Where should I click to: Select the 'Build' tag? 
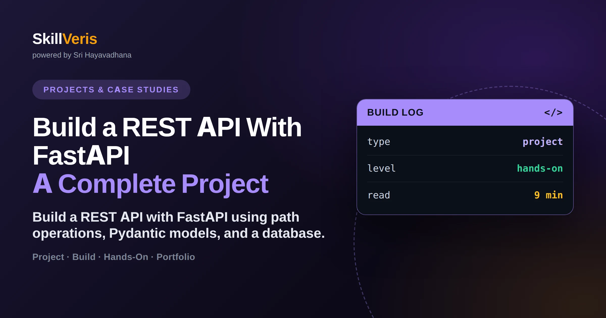tap(84, 257)
